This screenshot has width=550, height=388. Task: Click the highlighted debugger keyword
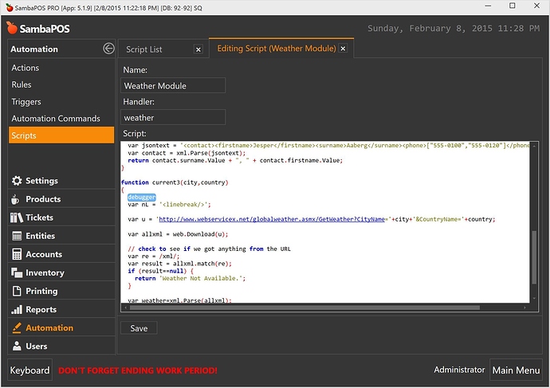(x=142, y=198)
